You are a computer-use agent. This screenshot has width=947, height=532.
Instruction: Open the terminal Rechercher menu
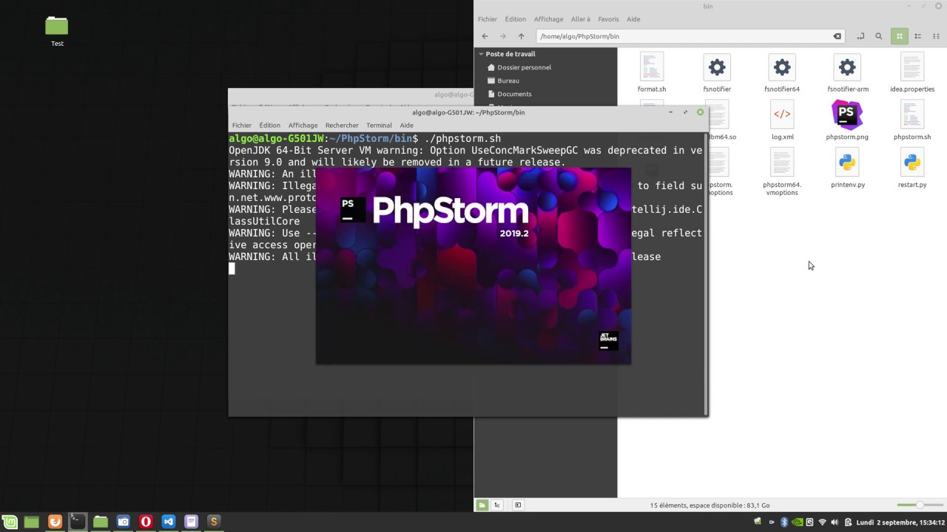[342, 126]
